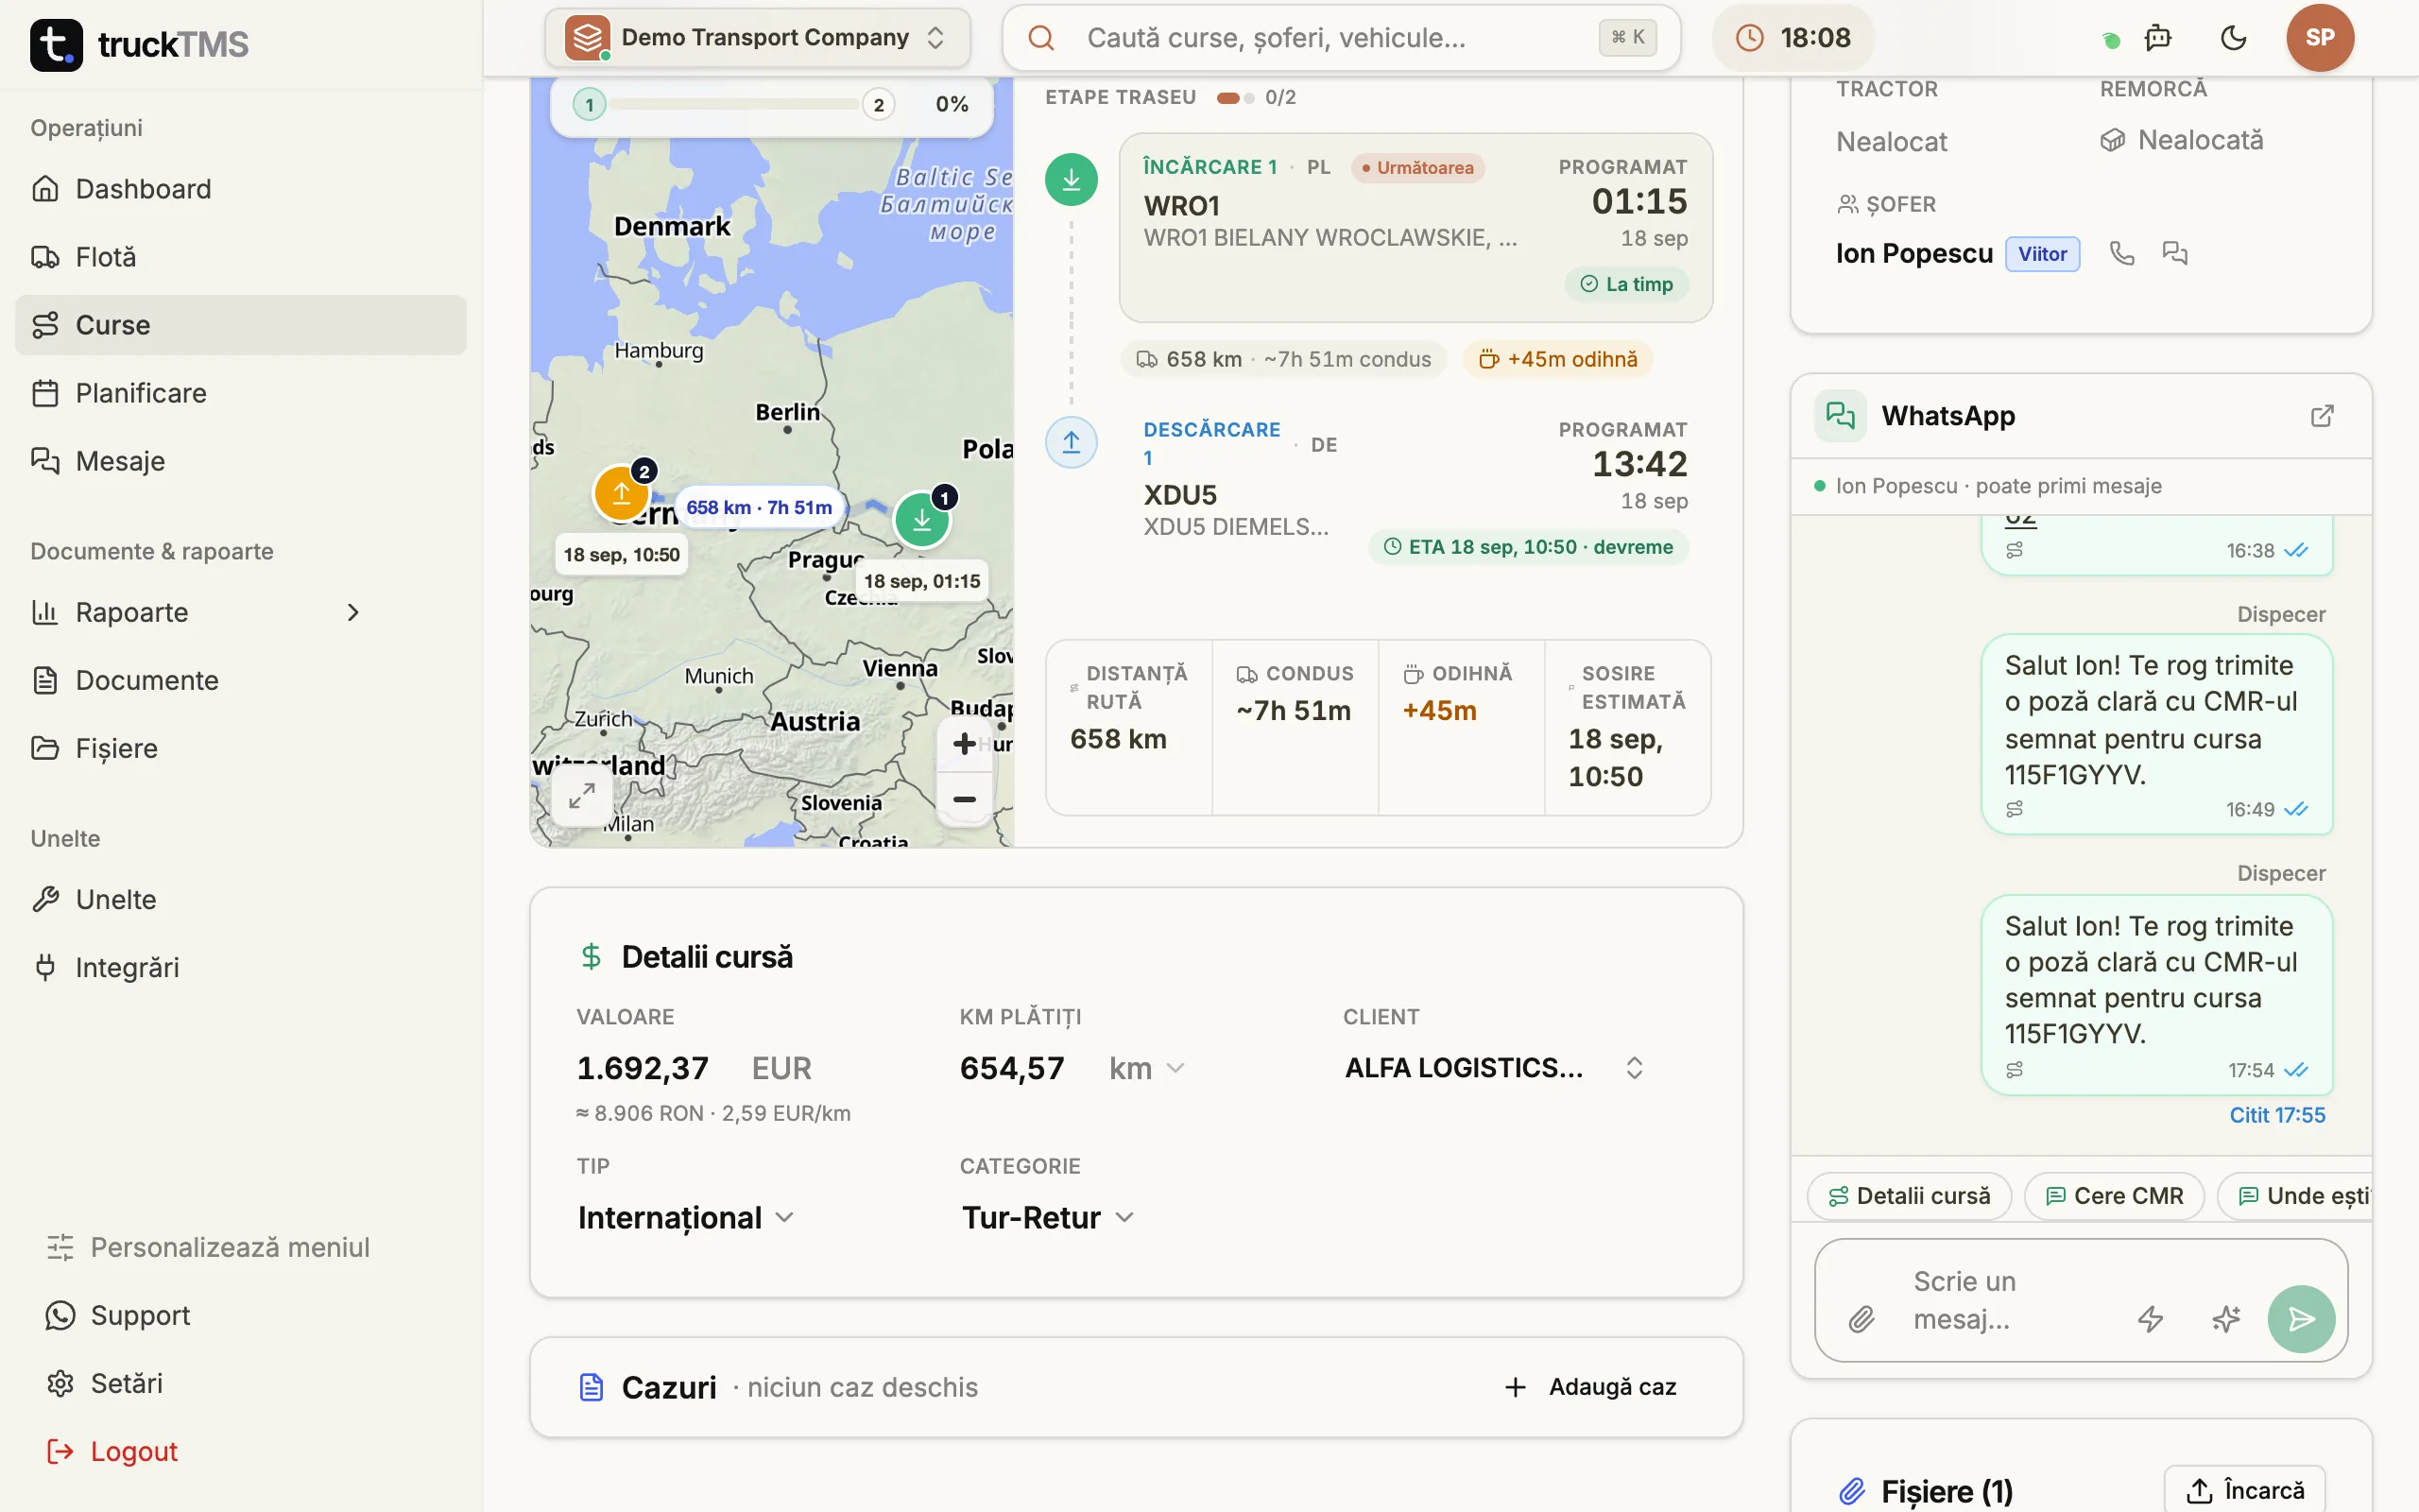Click the truckTMS logo icon
Viewport: 2419px width, 1512px height.
56,44
